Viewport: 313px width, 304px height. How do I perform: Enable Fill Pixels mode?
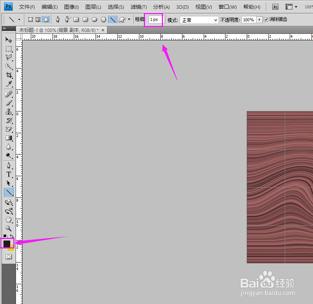(x=46, y=19)
